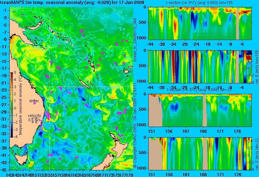
Task: Click the "t section" lon=155 plot title
Action: pyautogui.click(x=200, y=3)
